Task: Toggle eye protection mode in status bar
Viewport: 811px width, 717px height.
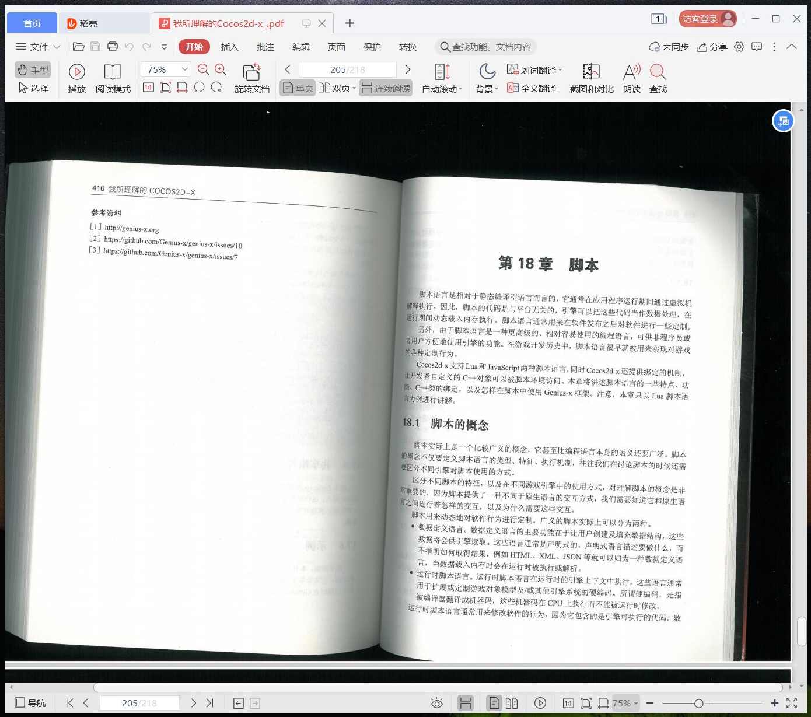Action: point(436,703)
